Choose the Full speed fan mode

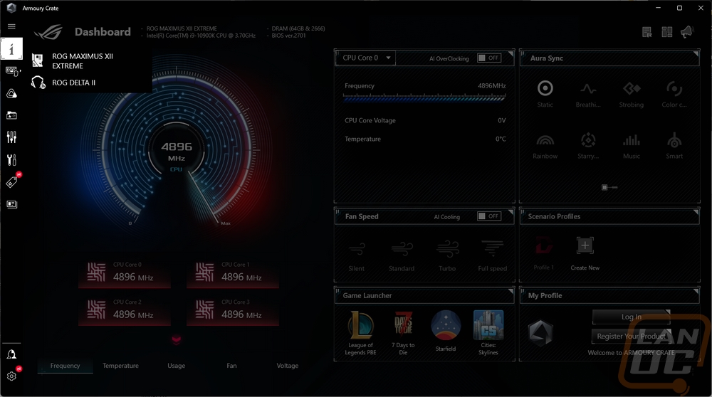(x=493, y=256)
